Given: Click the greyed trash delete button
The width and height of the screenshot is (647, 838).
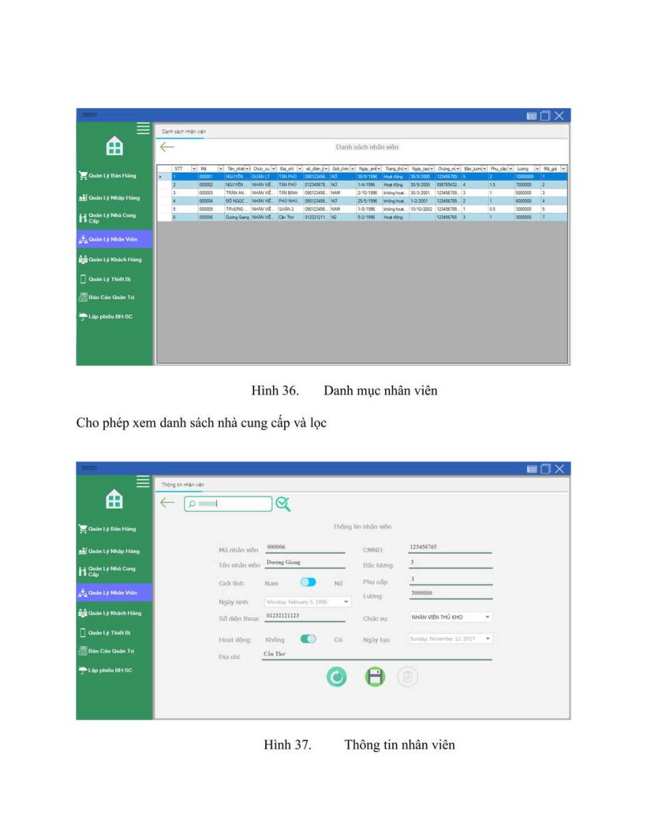Looking at the screenshot, I should coord(408,676).
